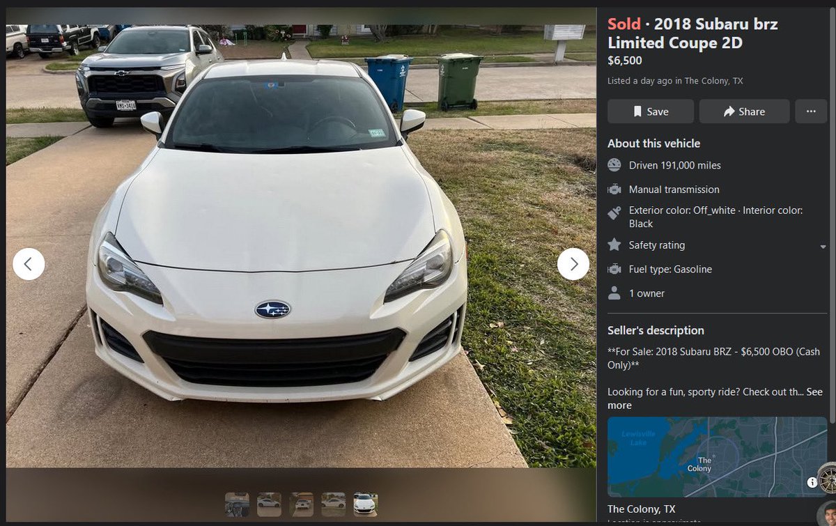Click the bookmark icon in the Save button

pos(637,111)
